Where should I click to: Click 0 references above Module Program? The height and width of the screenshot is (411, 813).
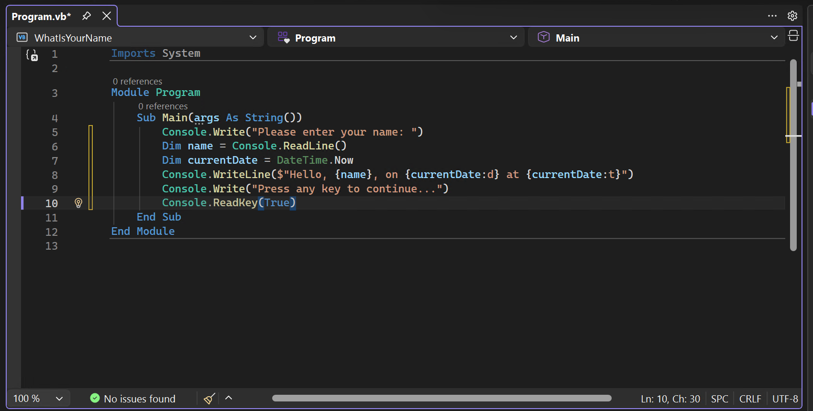click(137, 81)
